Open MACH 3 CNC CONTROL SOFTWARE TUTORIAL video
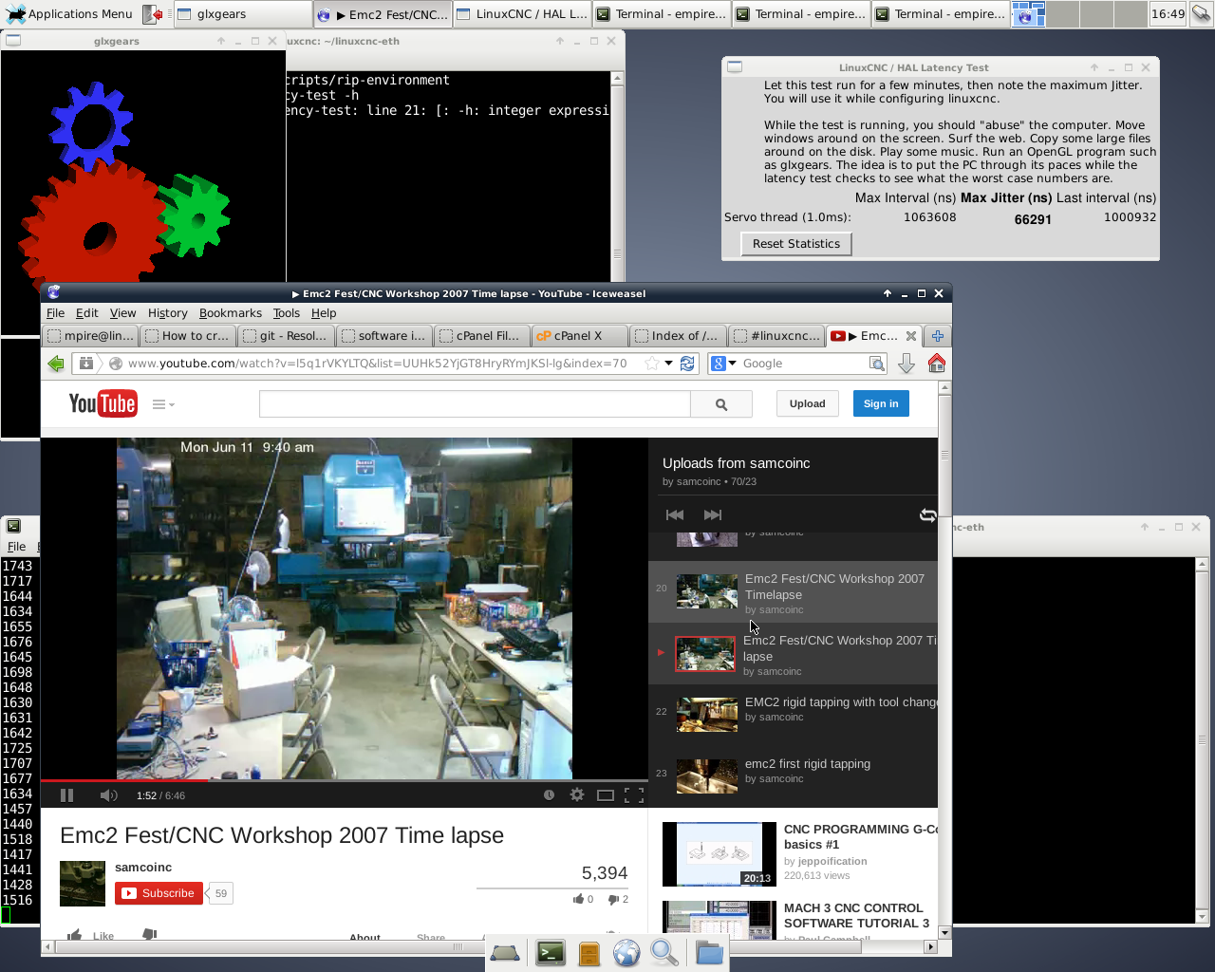Viewport: 1215px width, 972px height. pos(856,915)
